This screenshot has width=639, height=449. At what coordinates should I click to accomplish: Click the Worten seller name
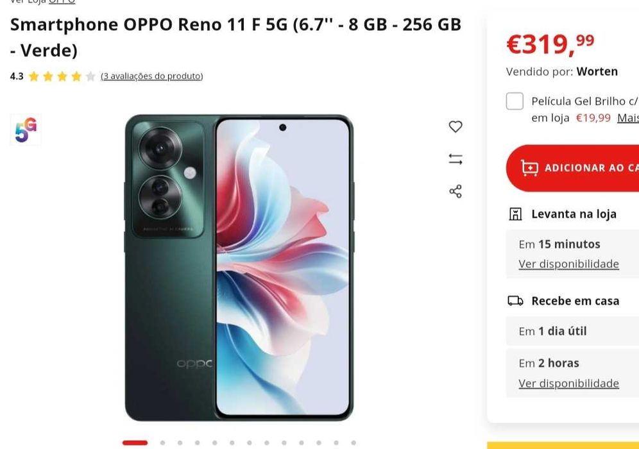(597, 72)
